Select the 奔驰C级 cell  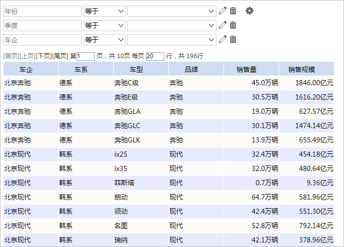click(141, 83)
